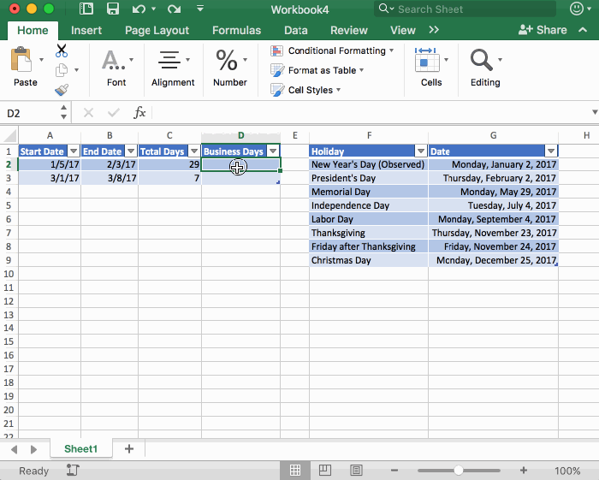This screenshot has height=480, width=599.
Task: Select cell with Friday, November 24, 2017
Action: pyautogui.click(x=493, y=246)
